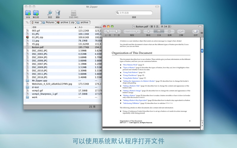
Task: Click the Delete (删除) trash can icon
Action: [x=58, y=13]
